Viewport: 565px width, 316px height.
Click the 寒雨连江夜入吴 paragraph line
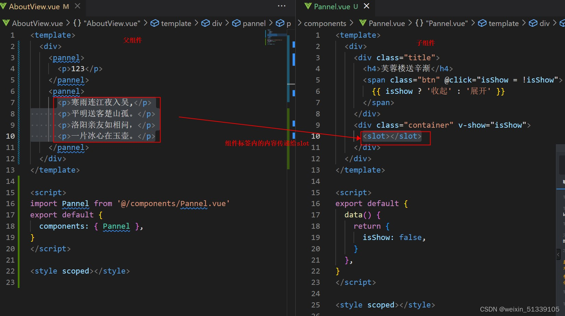[104, 103]
